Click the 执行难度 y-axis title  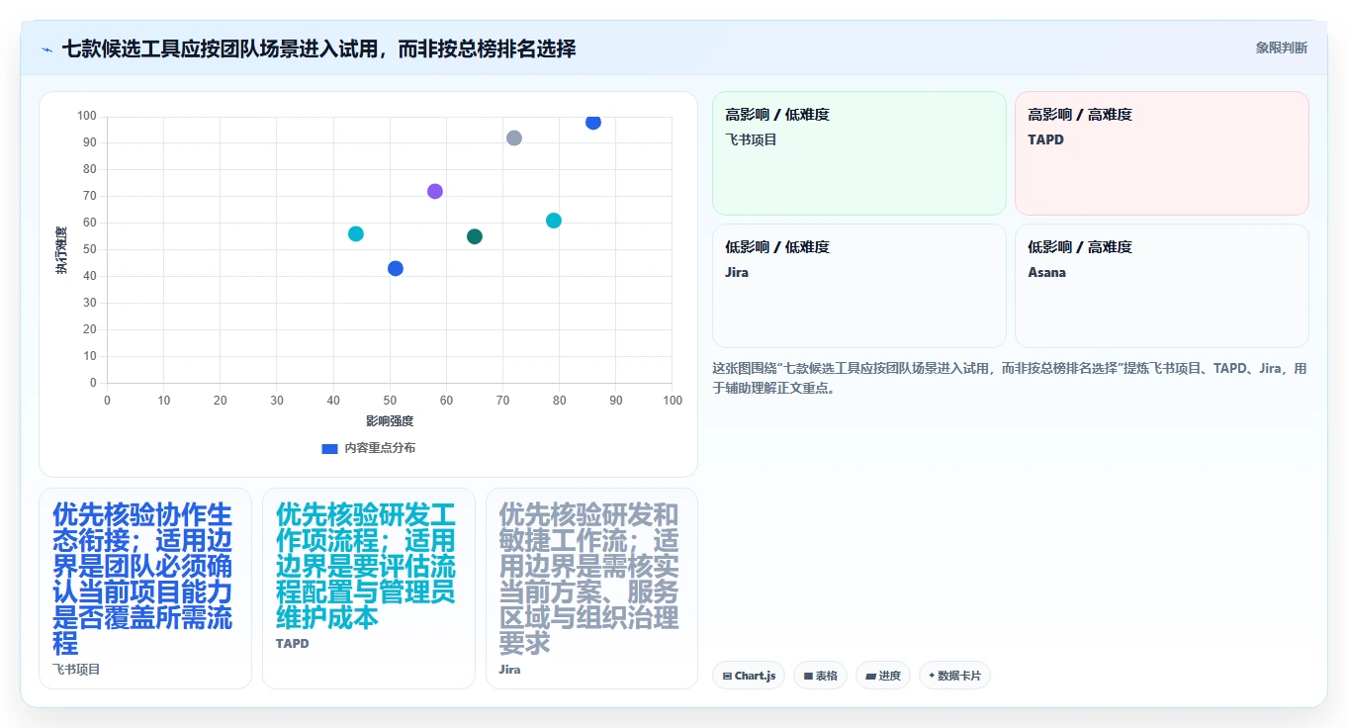(x=61, y=250)
